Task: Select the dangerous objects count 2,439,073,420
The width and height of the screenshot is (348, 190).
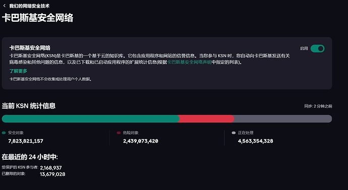Action: coord(141,141)
